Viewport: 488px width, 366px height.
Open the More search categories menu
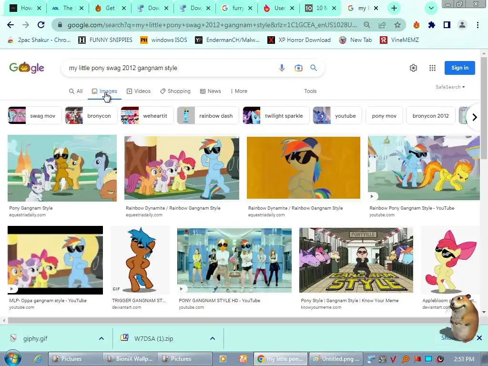pos(239,91)
